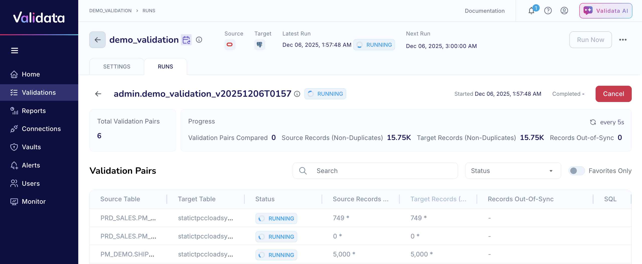Click the RUNS breadcrumb link
642x264 pixels.
click(x=149, y=11)
